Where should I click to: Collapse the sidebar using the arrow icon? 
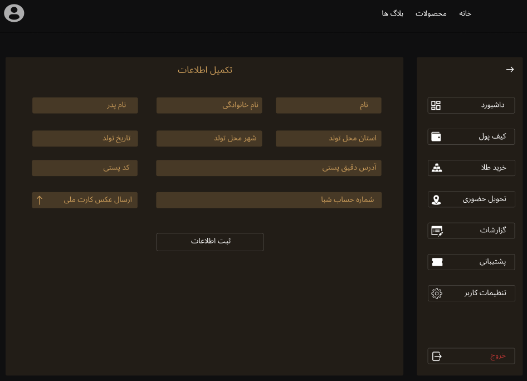pyautogui.click(x=510, y=70)
